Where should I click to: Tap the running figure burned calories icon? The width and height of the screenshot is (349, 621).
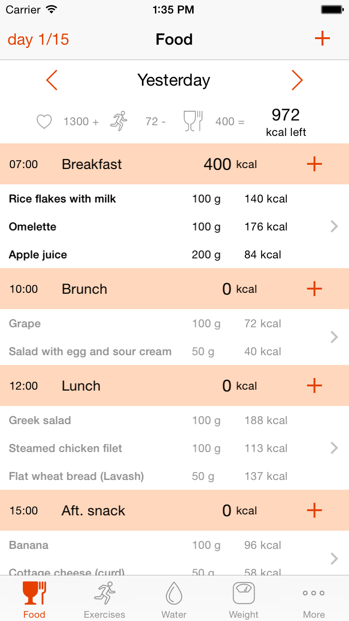click(x=119, y=121)
